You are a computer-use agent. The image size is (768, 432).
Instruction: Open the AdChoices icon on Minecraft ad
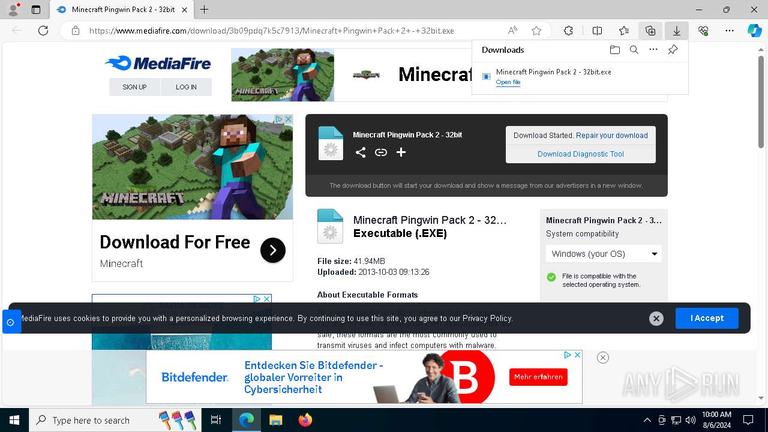click(x=278, y=119)
